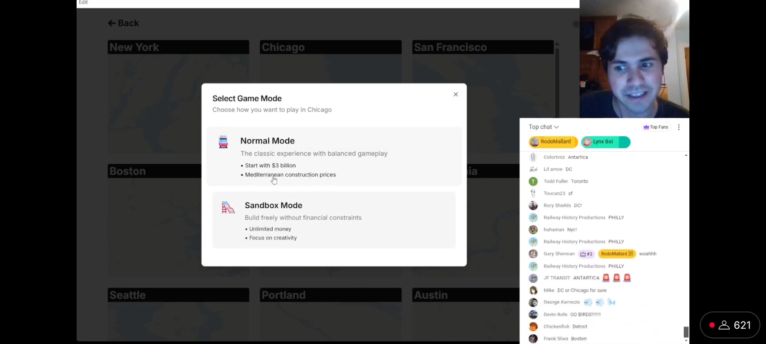The height and width of the screenshot is (344, 766).
Task: Click Gary Sherman's #3 crown badge
Action: point(586,254)
